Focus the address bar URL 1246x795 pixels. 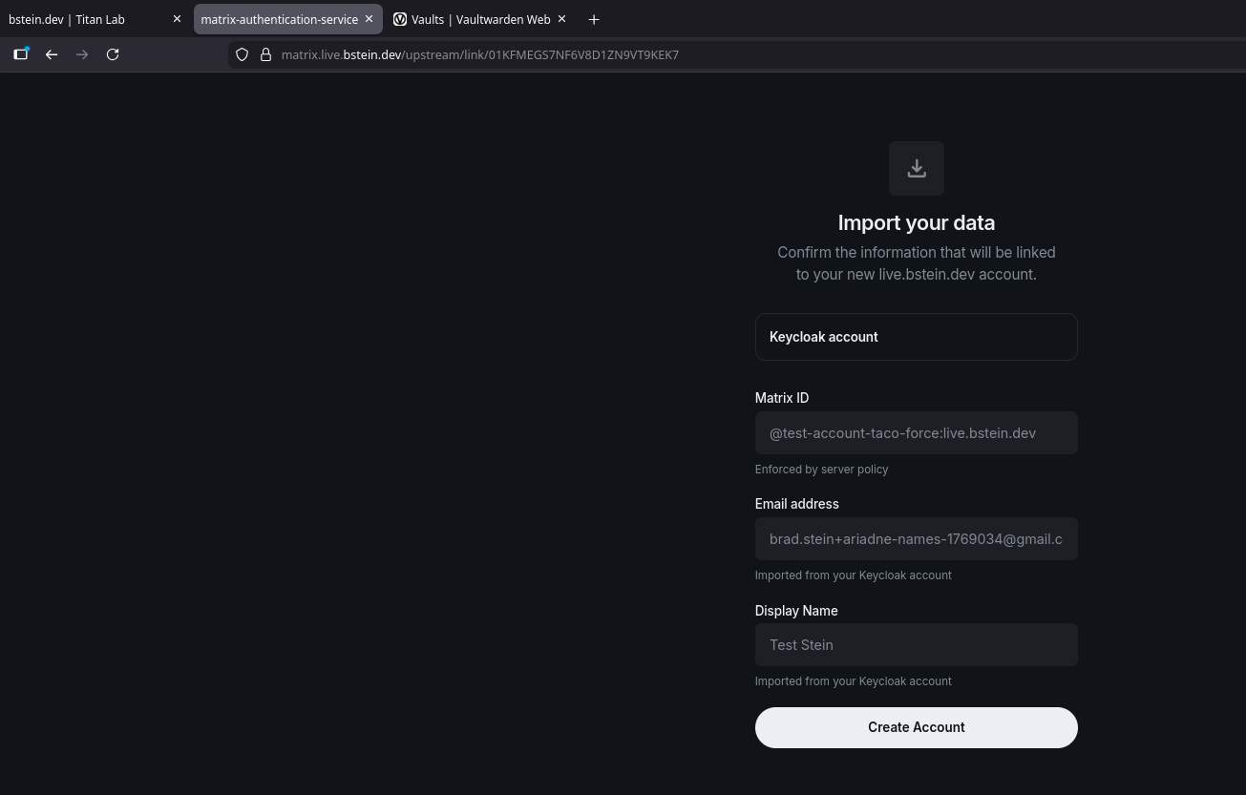click(573, 54)
